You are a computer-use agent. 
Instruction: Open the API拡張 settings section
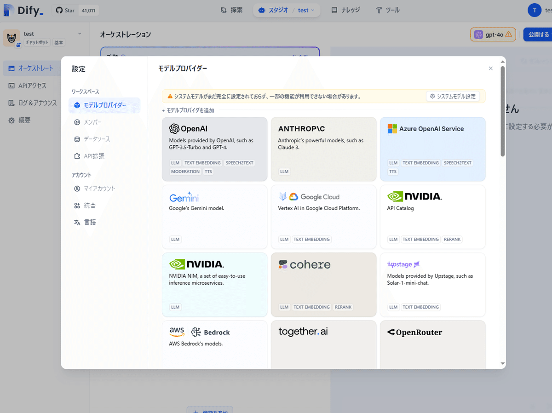(92, 155)
